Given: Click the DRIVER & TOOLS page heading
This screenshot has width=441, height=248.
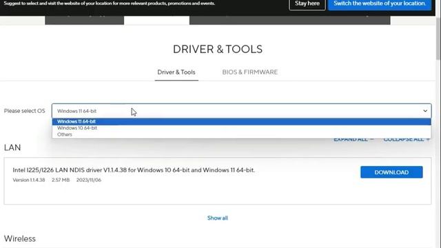Looking at the screenshot, I should [x=218, y=49].
